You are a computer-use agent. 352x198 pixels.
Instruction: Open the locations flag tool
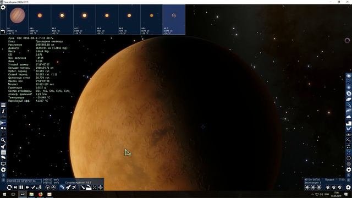3,158
